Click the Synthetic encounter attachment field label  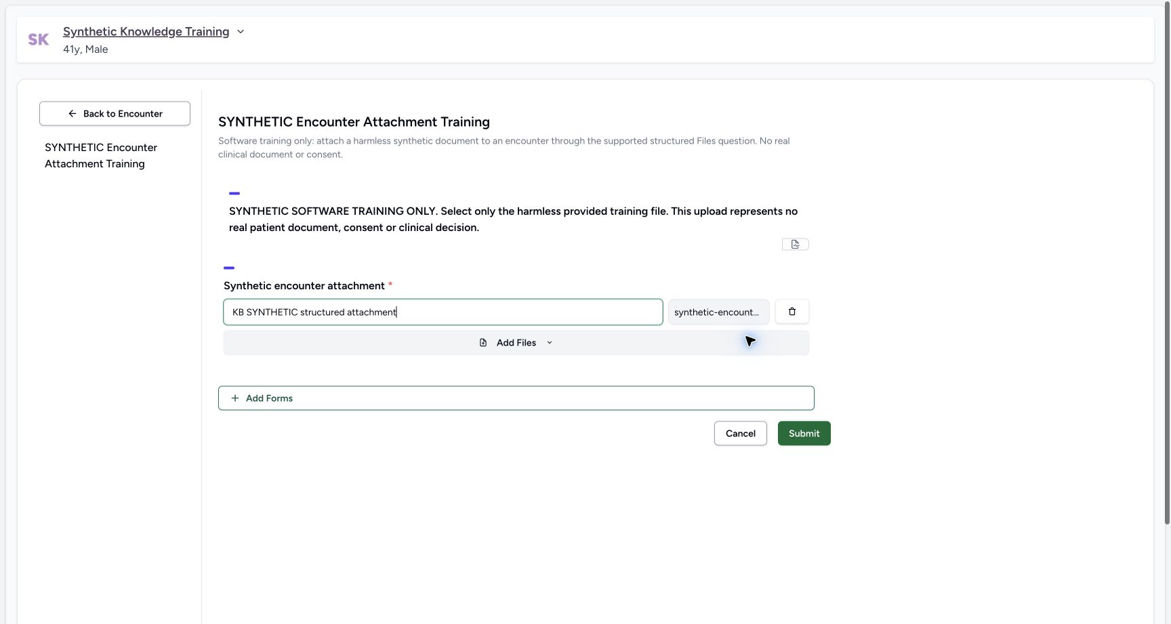304,286
